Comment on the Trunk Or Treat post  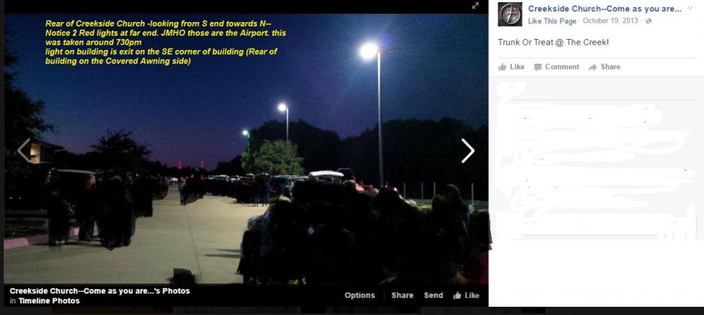[x=556, y=67]
